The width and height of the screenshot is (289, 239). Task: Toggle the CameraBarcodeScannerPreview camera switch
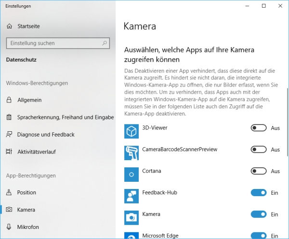click(x=259, y=150)
